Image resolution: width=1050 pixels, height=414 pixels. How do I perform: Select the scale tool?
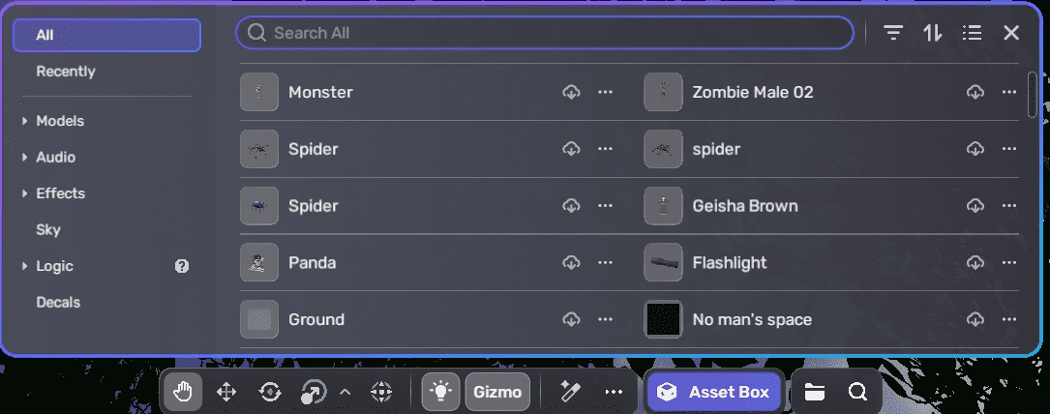(x=313, y=392)
